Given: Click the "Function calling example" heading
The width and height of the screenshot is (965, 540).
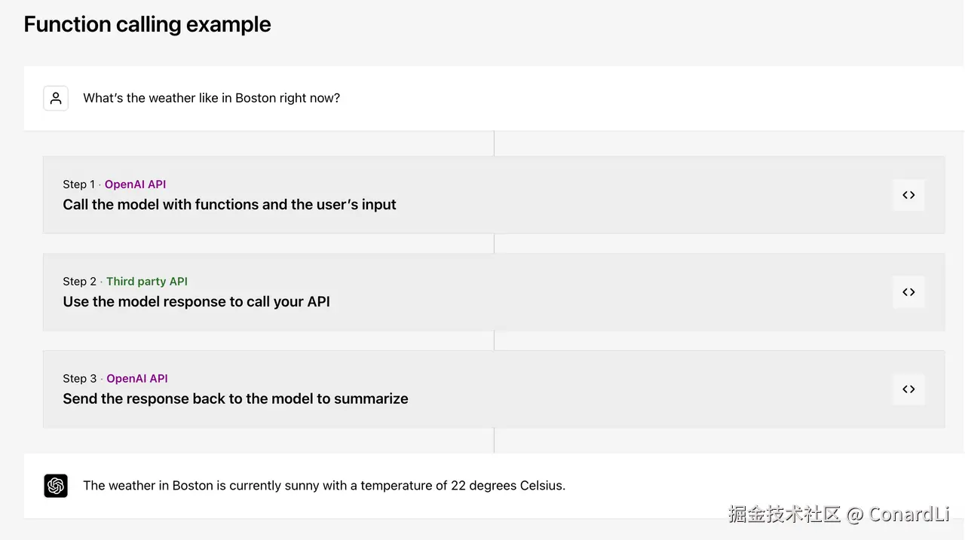Looking at the screenshot, I should [x=147, y=24].
